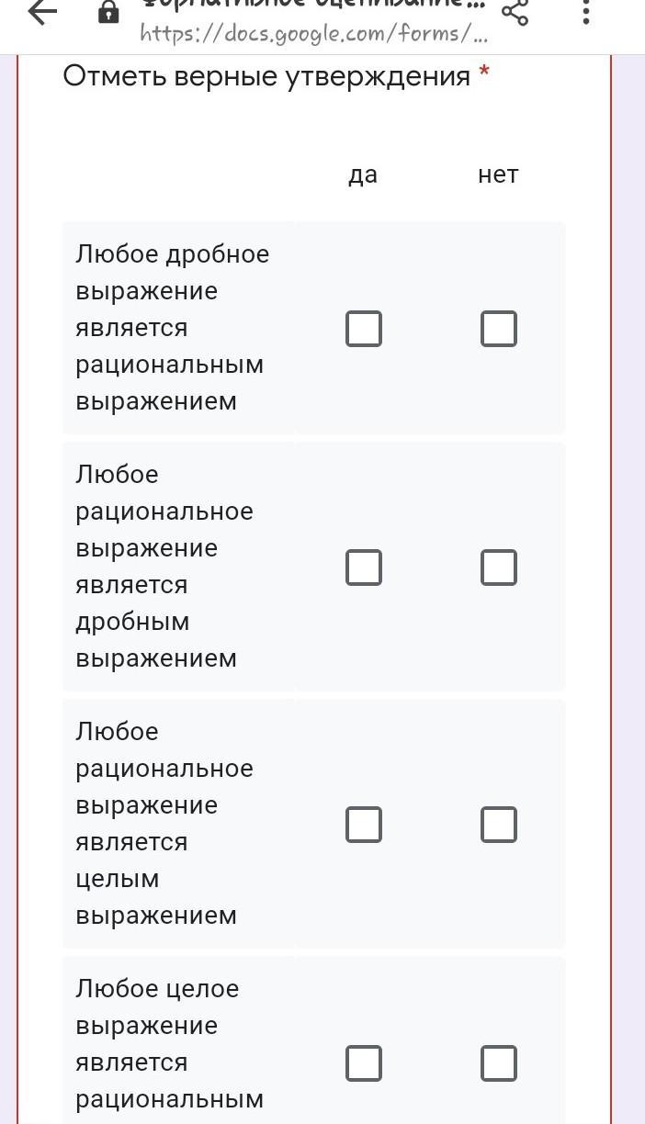
Task: Check "нет" for "Любое дробное выражение" row
Action: [x=499, y=329]
